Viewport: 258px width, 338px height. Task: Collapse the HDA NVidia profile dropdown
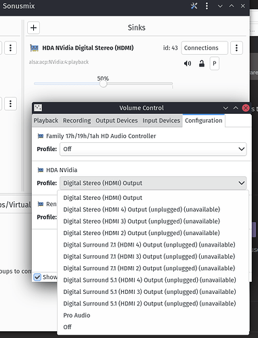(153, 183)
